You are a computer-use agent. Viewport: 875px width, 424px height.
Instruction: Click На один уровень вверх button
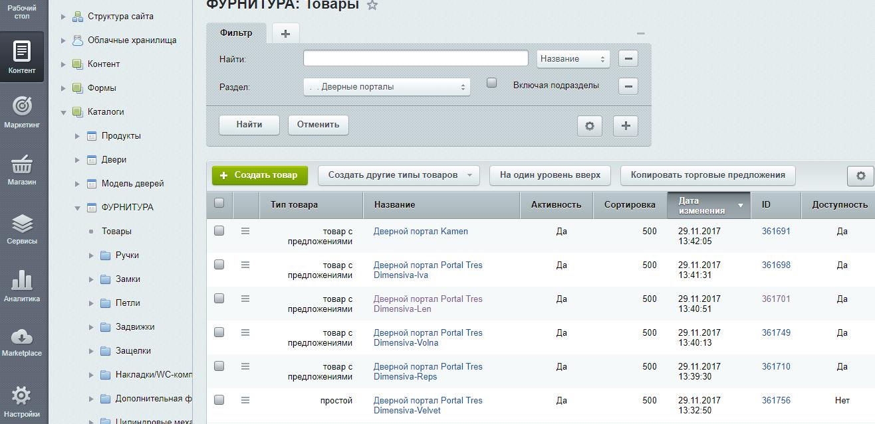[x=550, y=175]
